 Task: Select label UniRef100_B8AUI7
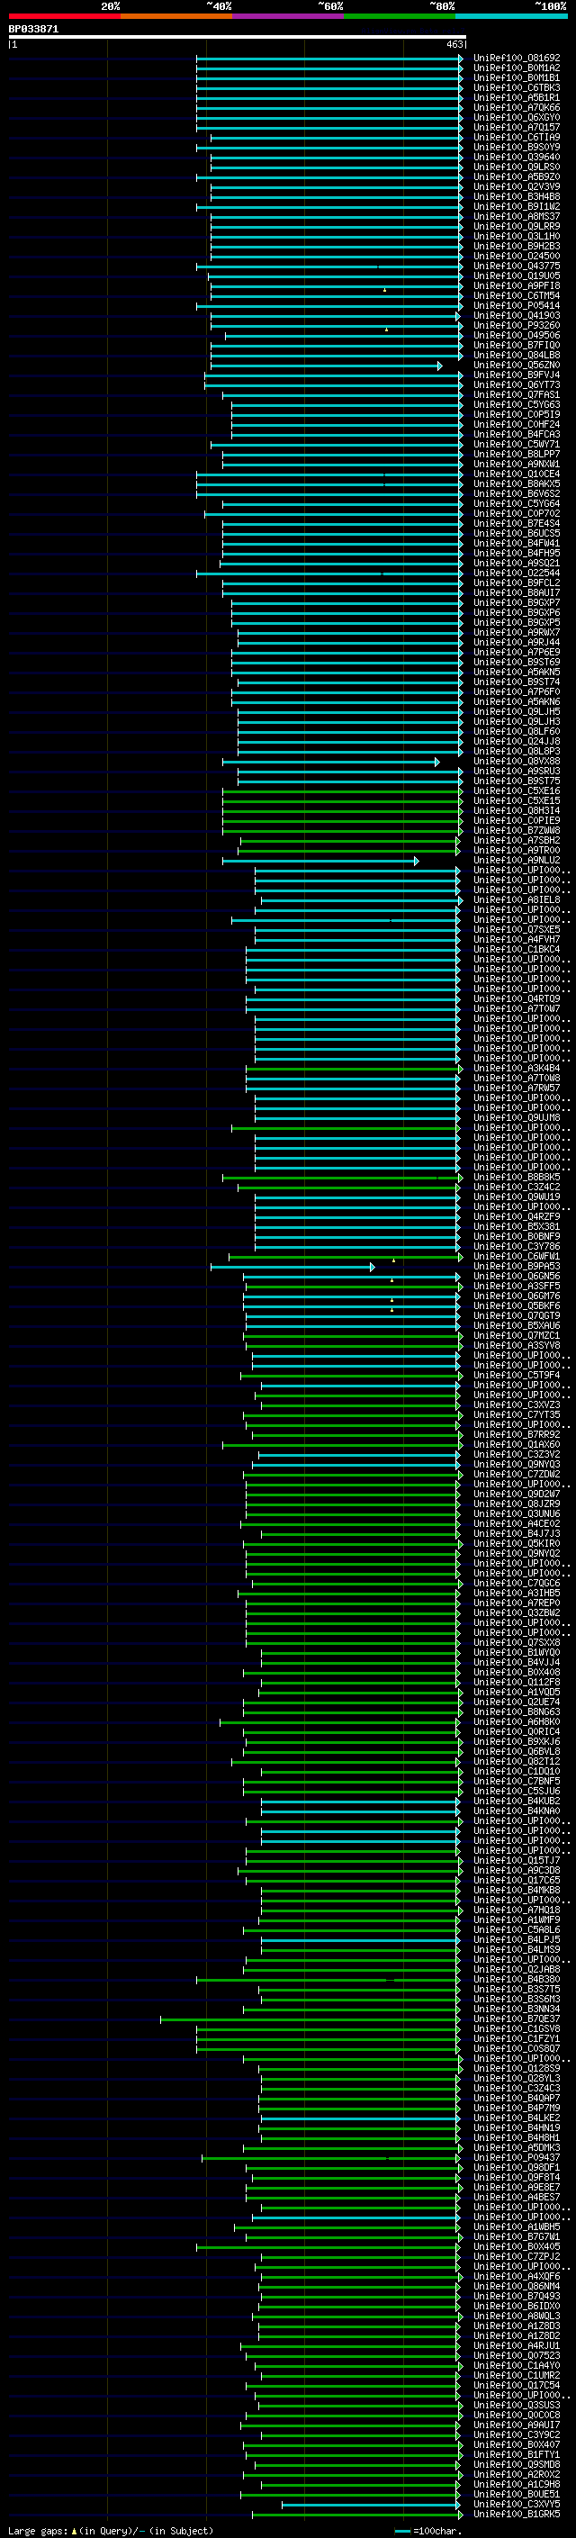(517, 593)
